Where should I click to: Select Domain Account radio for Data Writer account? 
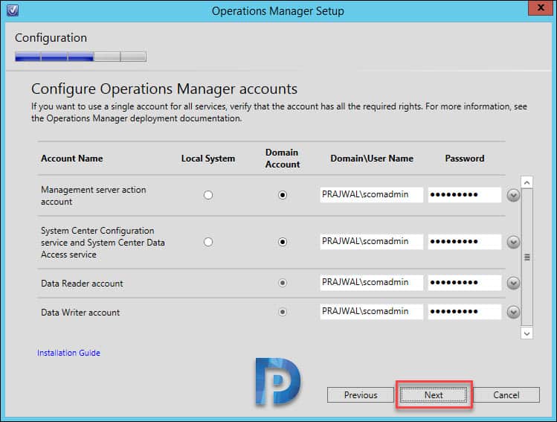coord(283,312)
